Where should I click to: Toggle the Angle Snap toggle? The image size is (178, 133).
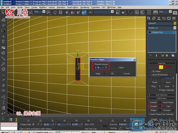click(73, 12)
